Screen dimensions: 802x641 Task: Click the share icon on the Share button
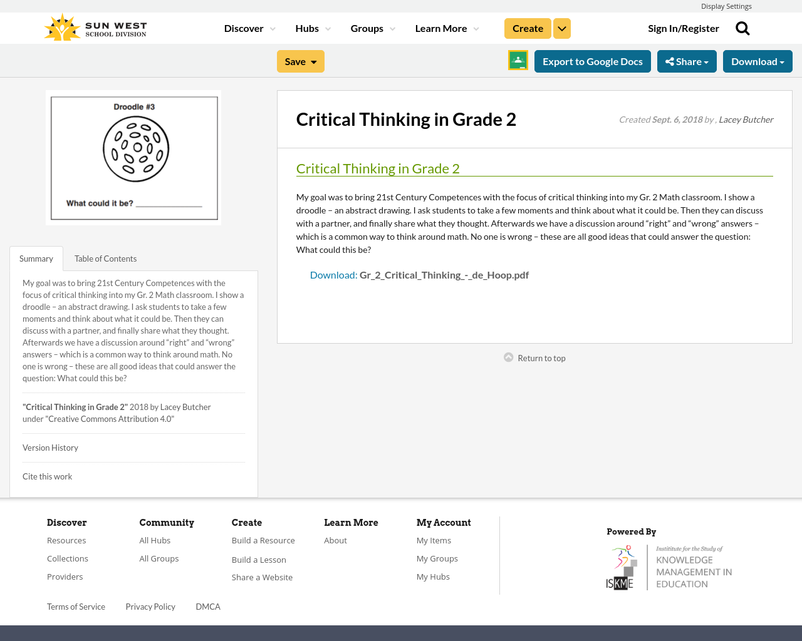pyautogui.click(x=671, y=60)
